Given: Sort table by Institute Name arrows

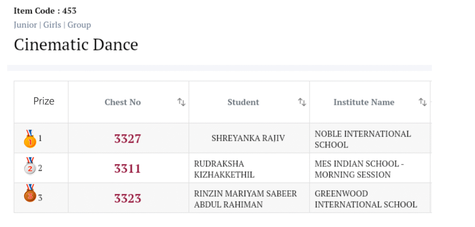Looking at the screenshot, I should (423, 102).
